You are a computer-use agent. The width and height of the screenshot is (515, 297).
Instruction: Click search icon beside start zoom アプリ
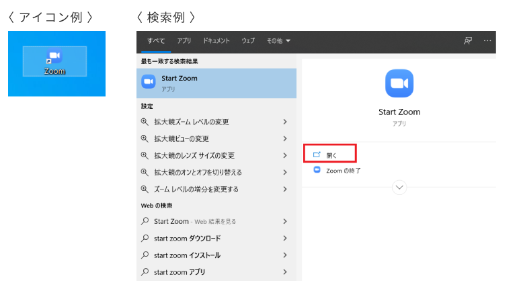pos(145,271)
